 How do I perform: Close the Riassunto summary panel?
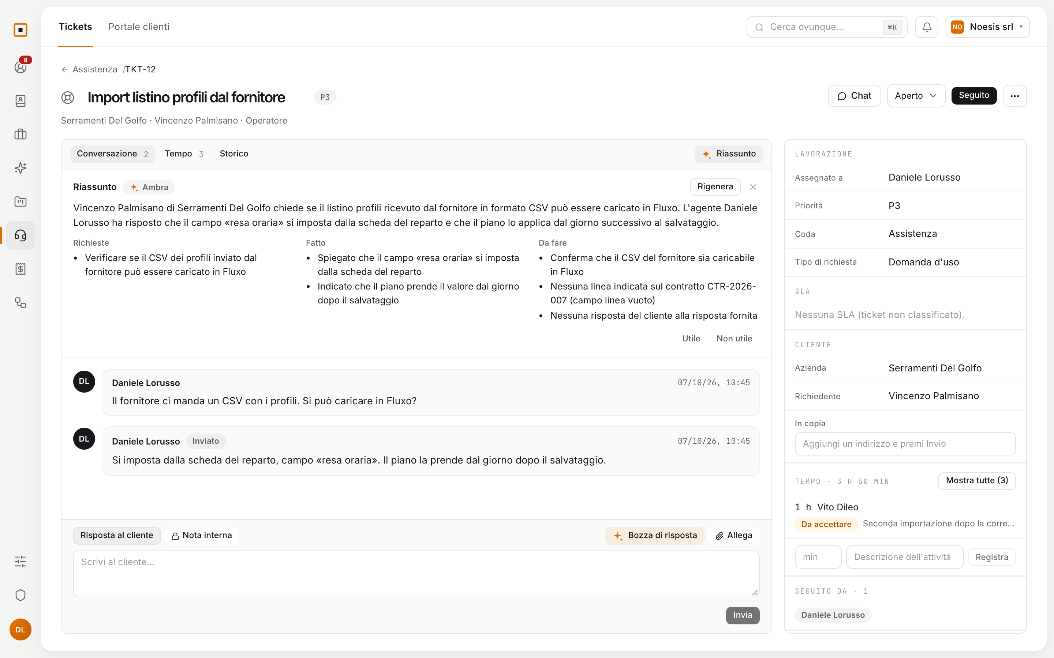[x=753, y=187]
